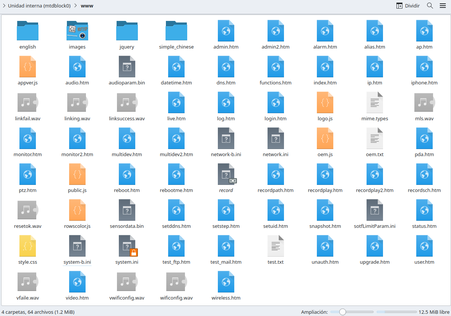The width and height of the screenshot is (451, 316).
Task: Select the locked system.ini file
Action: pyautogui.click(x=127, y=246)
